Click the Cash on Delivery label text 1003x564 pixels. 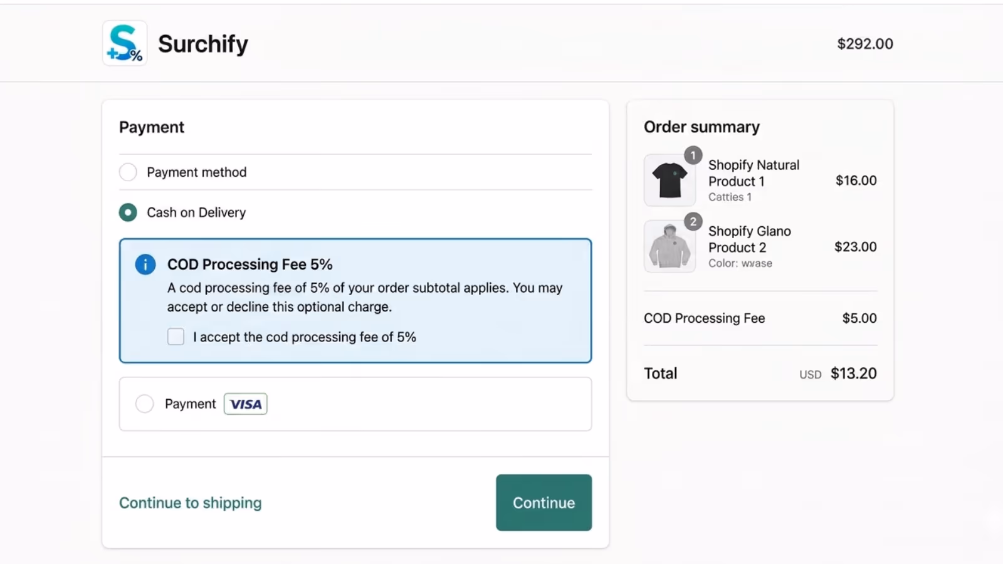pos(196,212)
